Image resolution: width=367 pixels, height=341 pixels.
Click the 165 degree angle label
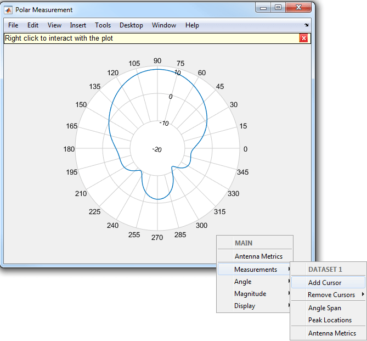(x=72, y=126)
